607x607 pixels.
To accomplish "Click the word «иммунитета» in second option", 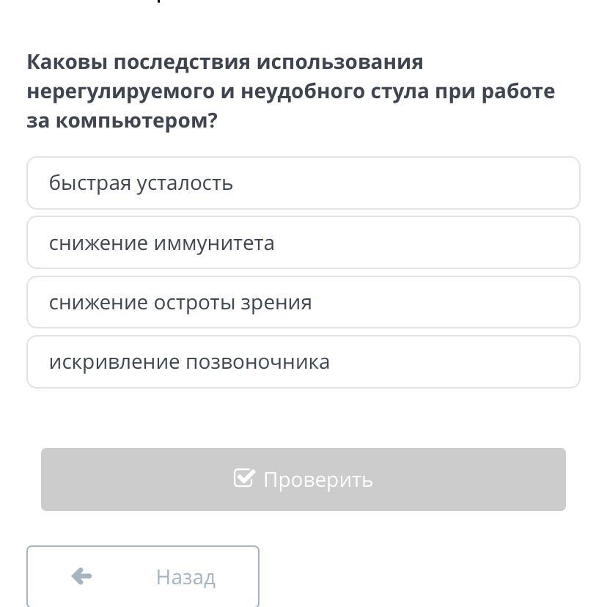I will [x=214, y=243].
